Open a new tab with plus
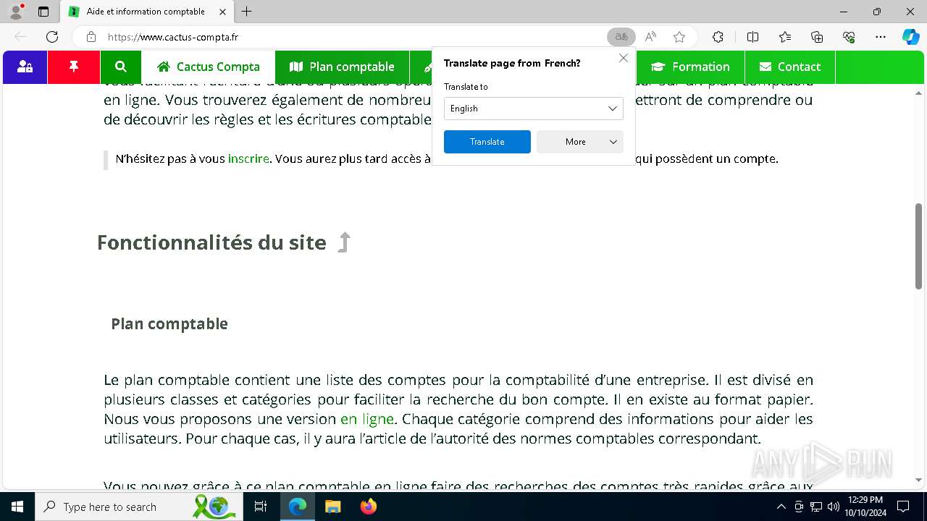Screen dimensions: 927x521 (x=247, y=12)
